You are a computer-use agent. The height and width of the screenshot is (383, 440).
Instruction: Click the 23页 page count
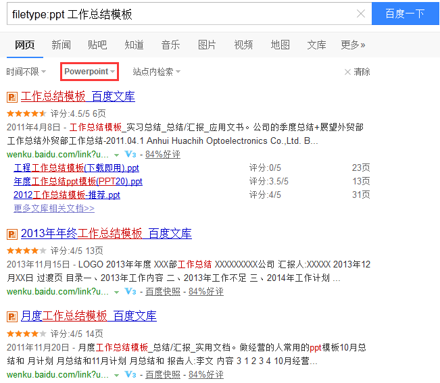[361, 168]
